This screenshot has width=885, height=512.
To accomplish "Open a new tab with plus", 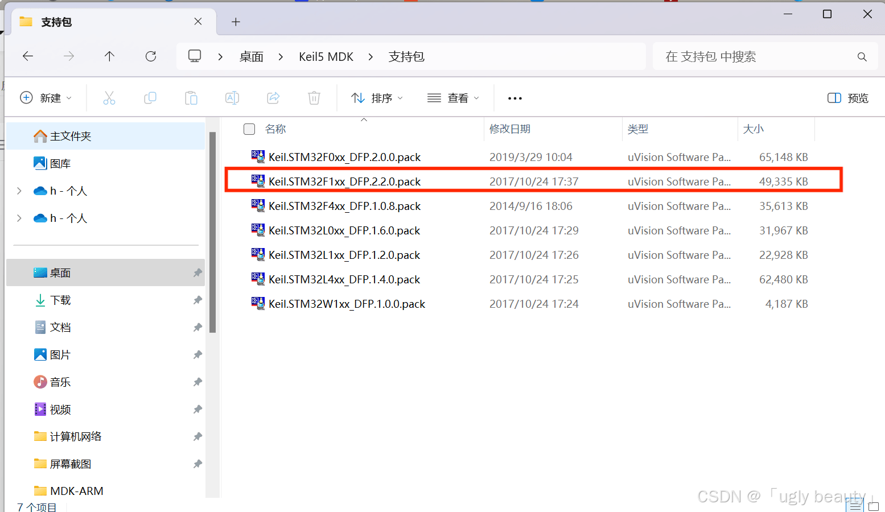I will [x=236, y=22].
